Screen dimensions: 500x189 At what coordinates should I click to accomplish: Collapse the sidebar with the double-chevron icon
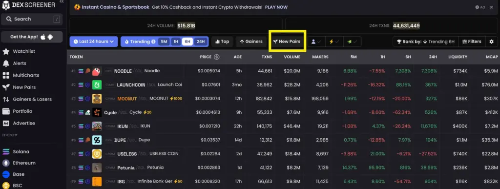62,1
